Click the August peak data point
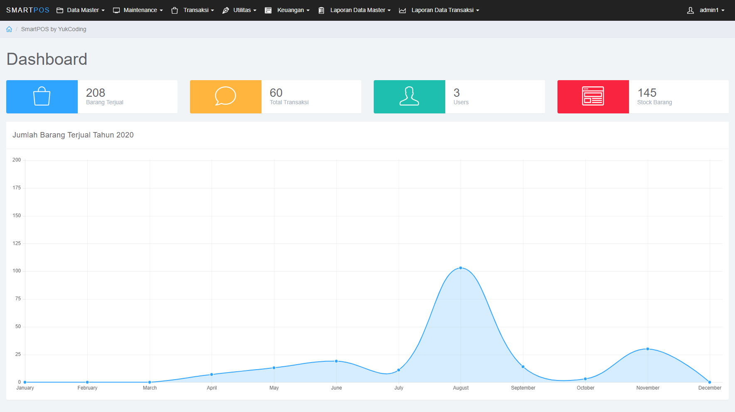735x412 pixels. click(461, 268)
